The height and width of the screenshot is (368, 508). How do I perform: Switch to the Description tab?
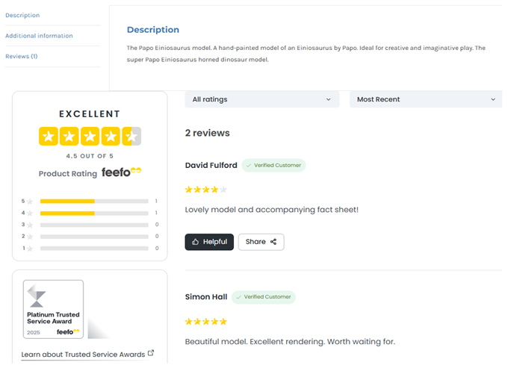22,15
